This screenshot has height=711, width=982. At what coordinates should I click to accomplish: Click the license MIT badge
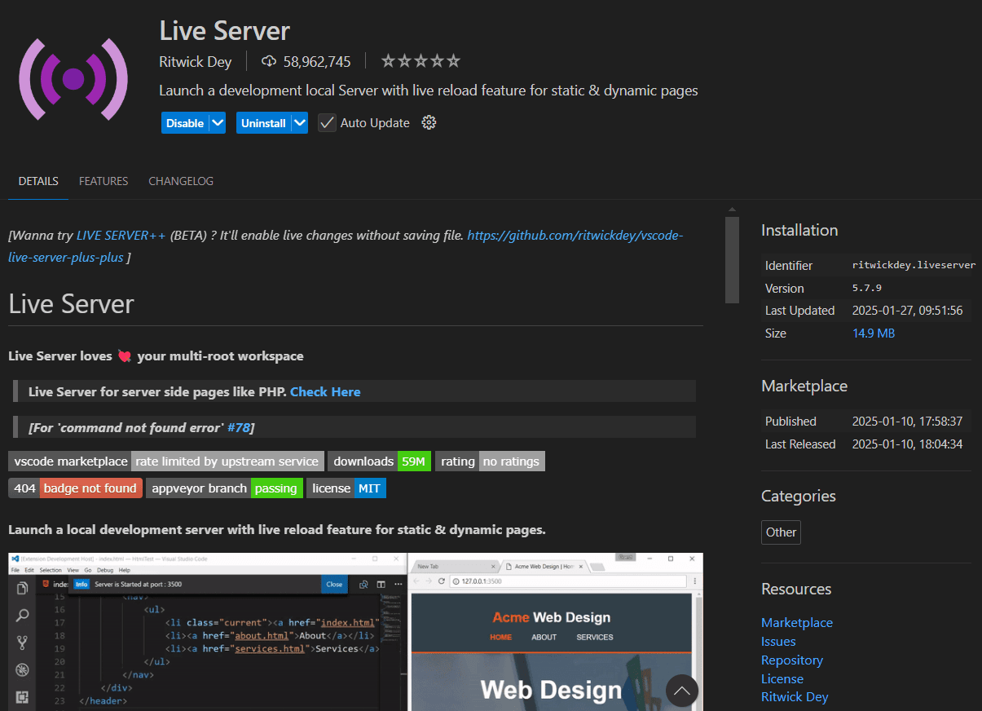coord(346,488)
